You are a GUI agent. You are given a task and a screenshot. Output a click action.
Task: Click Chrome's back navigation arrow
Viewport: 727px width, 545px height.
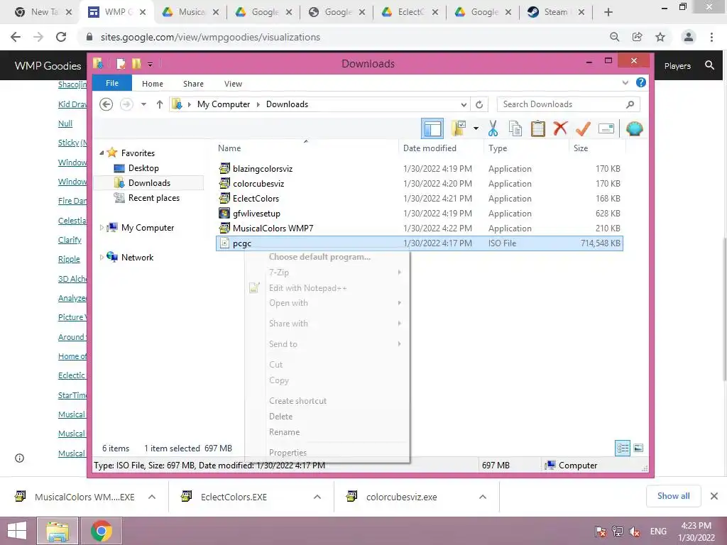[x=16, y=37]
